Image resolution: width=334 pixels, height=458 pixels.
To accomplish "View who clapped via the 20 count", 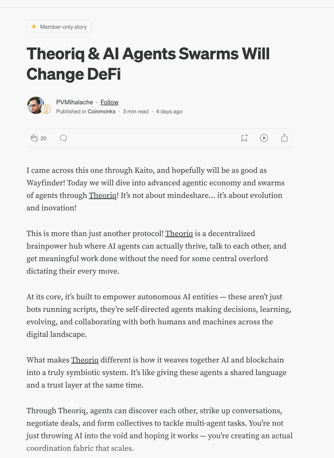I will point(44,138).
